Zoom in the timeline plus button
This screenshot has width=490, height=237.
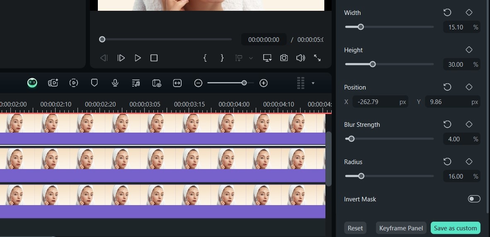(263, 83)
